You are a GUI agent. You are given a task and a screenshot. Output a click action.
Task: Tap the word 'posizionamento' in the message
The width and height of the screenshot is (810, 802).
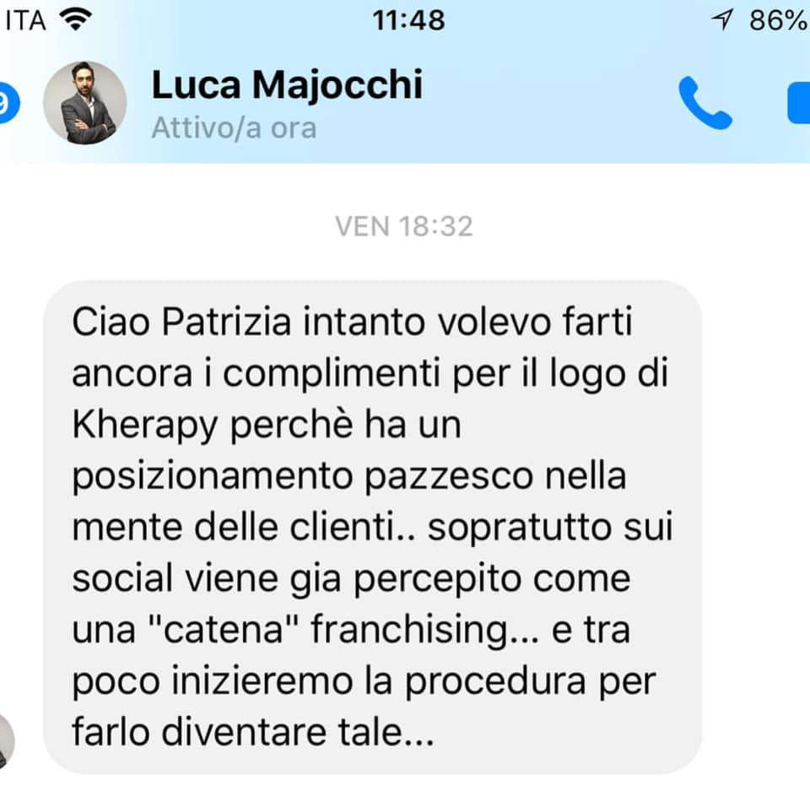[213, 477]
